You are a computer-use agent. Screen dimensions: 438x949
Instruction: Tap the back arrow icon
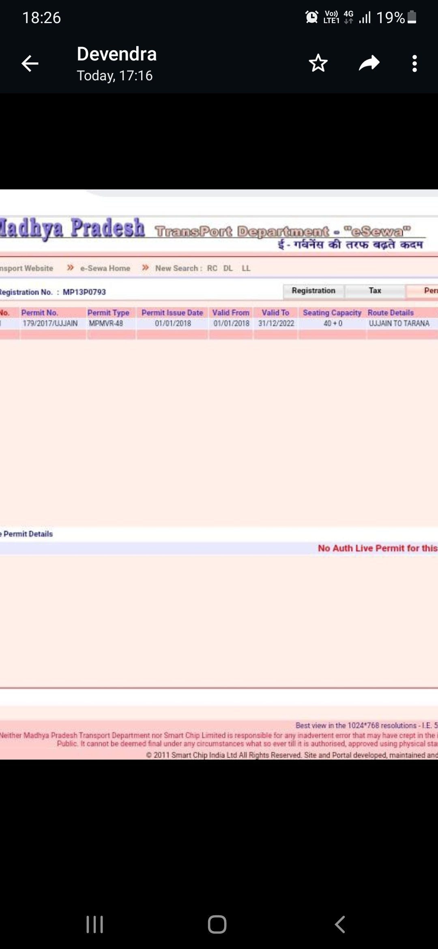click(30, 64)
